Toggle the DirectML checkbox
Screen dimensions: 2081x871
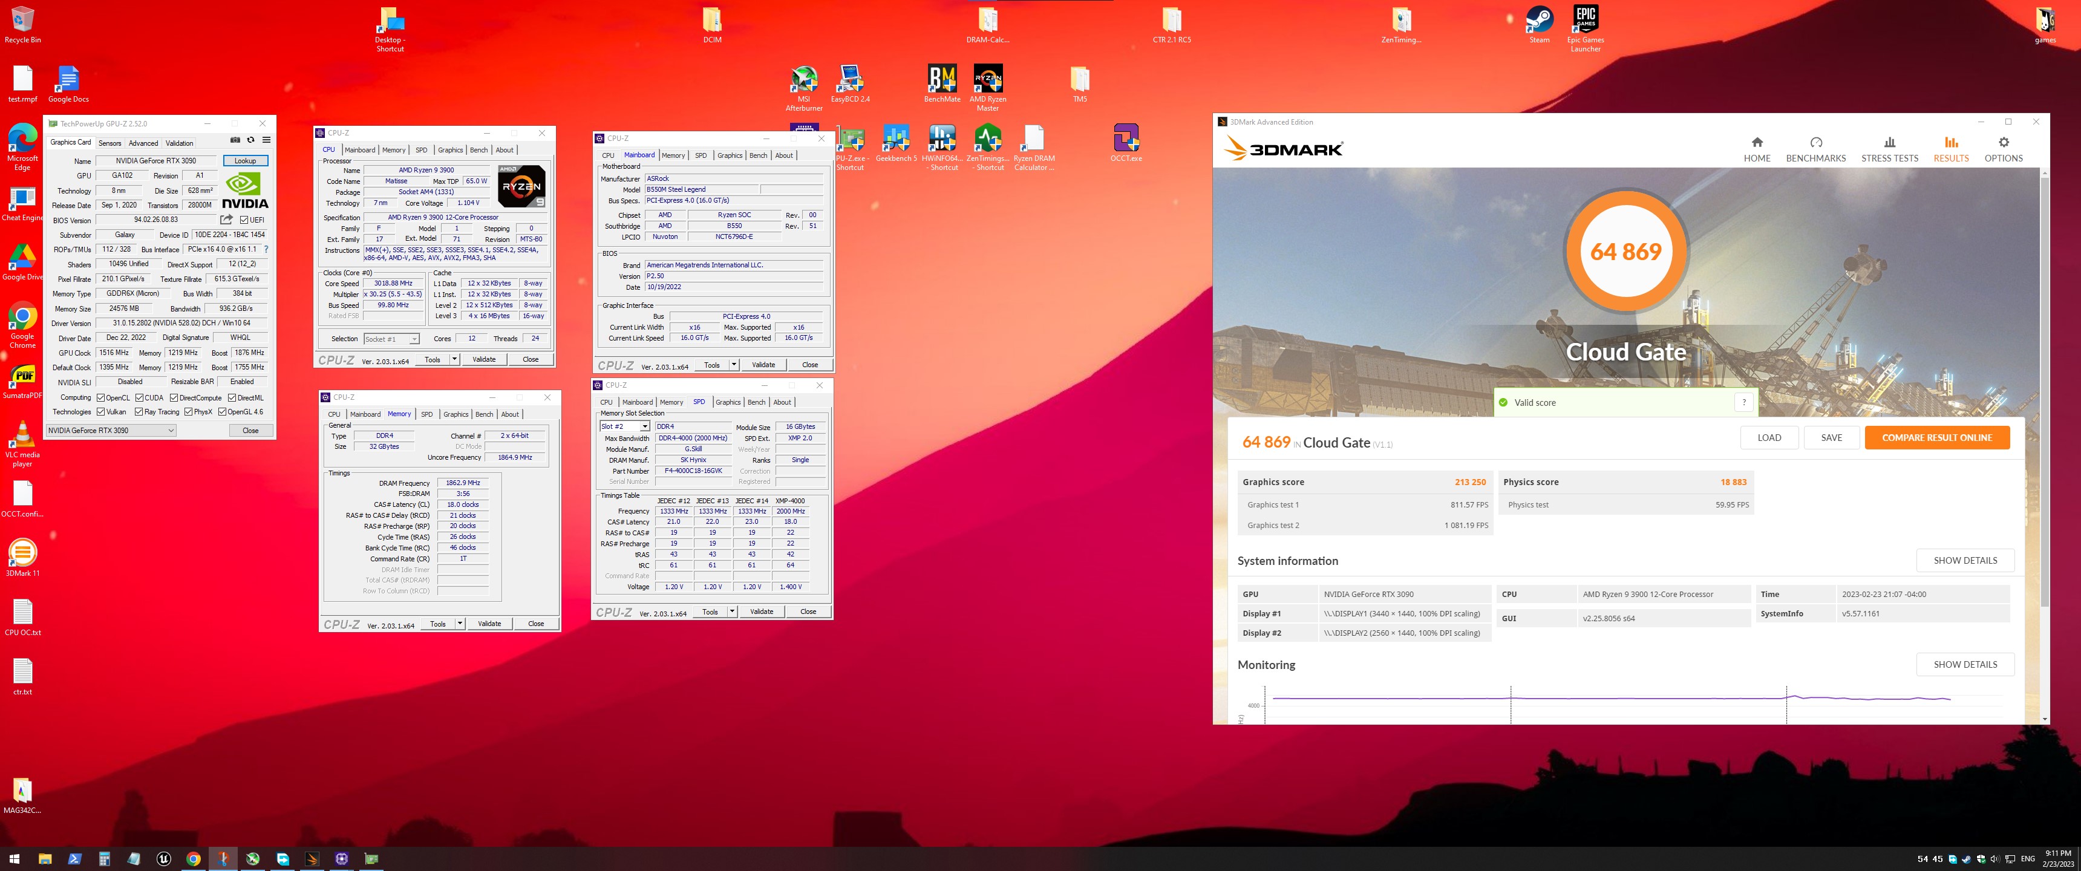232,397
